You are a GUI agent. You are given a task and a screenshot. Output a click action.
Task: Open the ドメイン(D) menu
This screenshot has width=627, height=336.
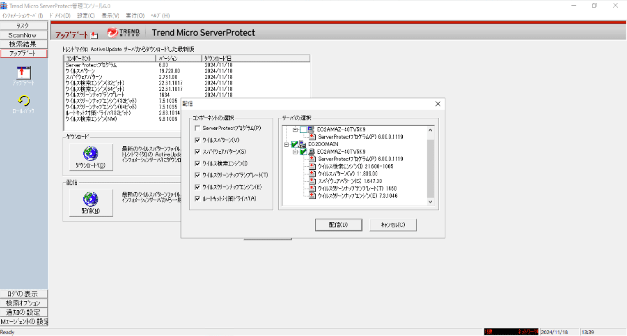60,16
